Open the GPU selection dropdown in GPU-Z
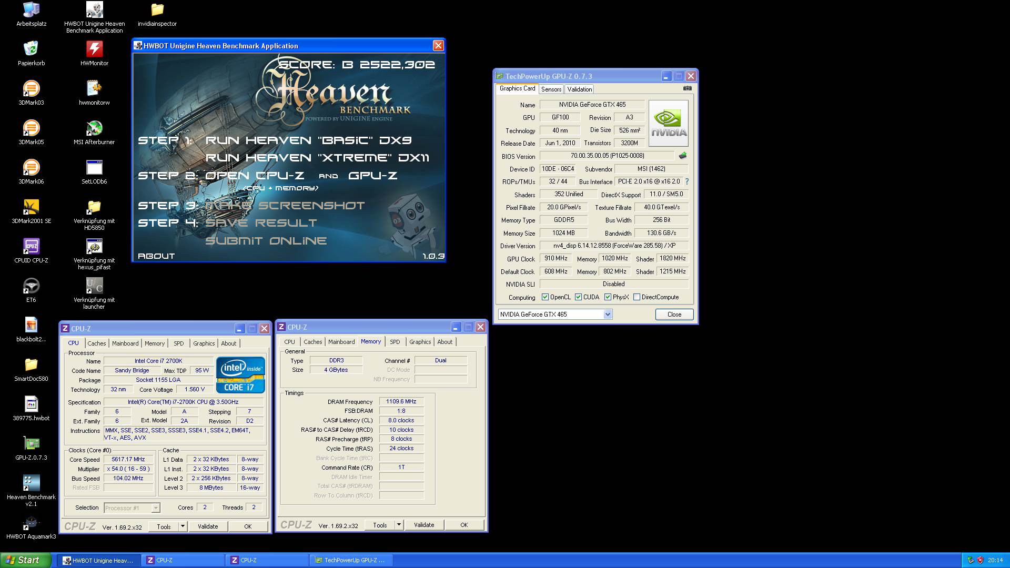This screenshot has width=1010, height=568. click(x=608, y=315)
